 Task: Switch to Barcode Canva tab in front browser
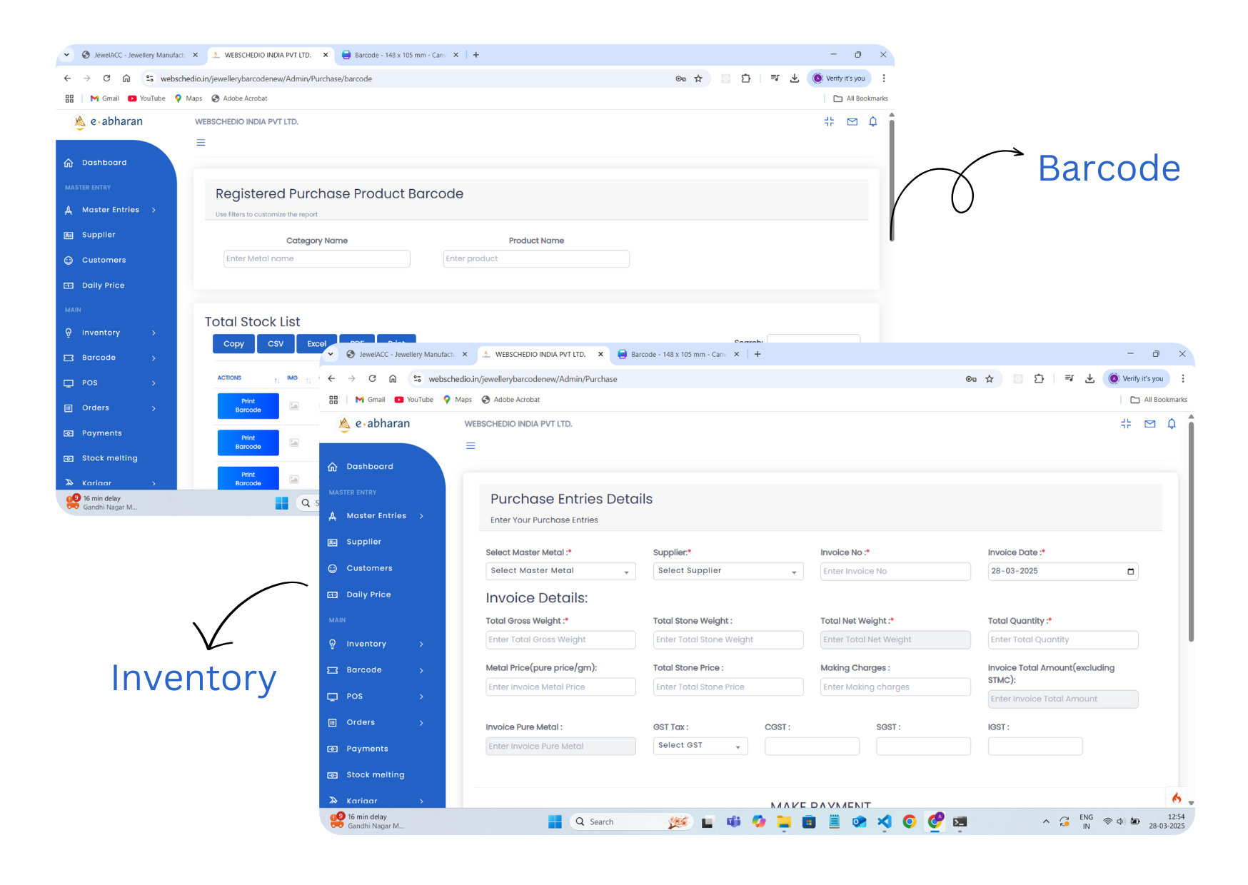tap(678, 355)
